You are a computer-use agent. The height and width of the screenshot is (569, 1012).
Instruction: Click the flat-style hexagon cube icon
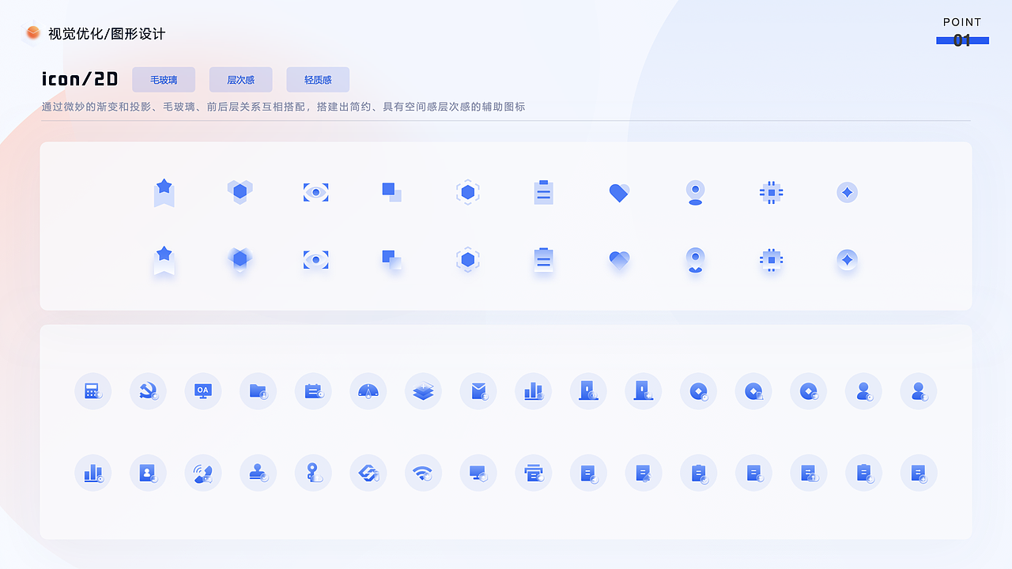pyautogui.click(x=240, y=192)
